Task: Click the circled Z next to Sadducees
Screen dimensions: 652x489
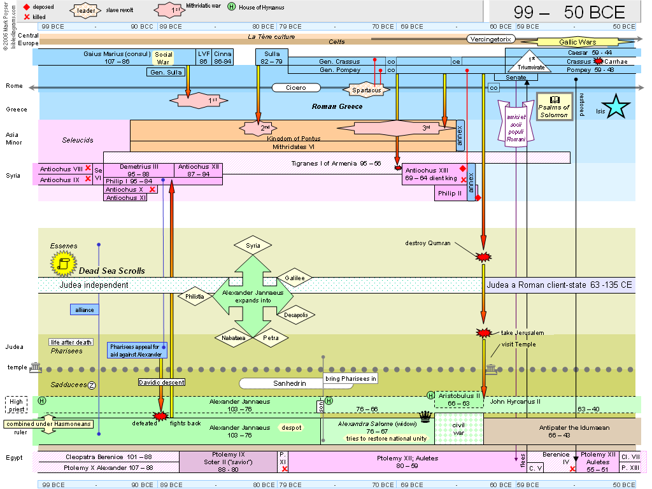Action: coord(91,385)
